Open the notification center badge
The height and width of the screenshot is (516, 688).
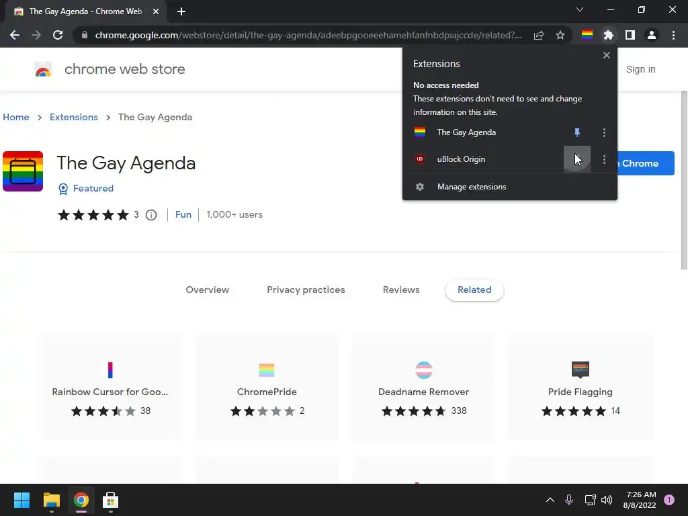pyautogui.click(x=669, y=500)
